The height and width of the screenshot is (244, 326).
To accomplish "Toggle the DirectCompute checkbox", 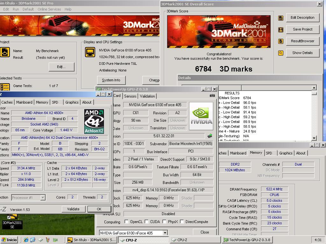I will (x=182, y=221).
